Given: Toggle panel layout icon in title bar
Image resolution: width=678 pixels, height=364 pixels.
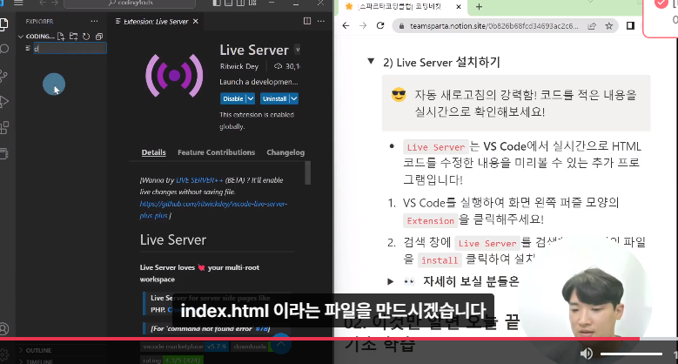Looking at the screenshot, I should click(229, 3).
